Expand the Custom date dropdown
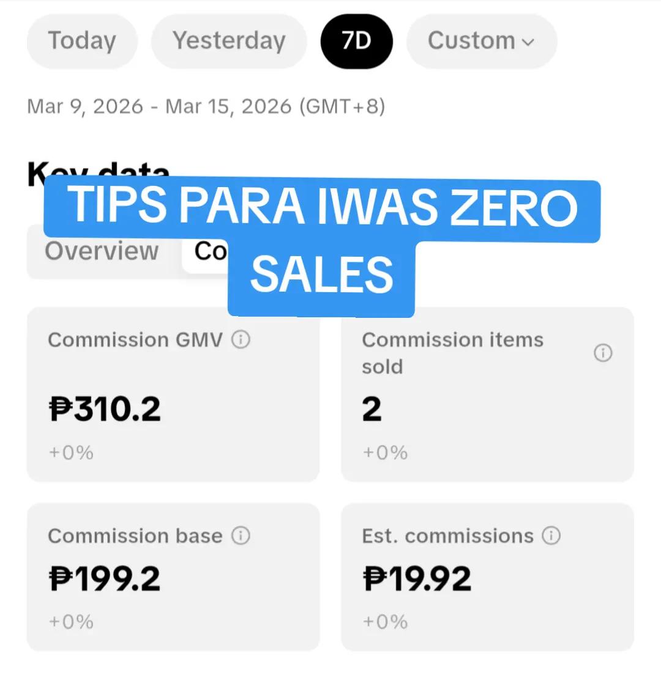This screenshot has width=661, height=692. 482,41
